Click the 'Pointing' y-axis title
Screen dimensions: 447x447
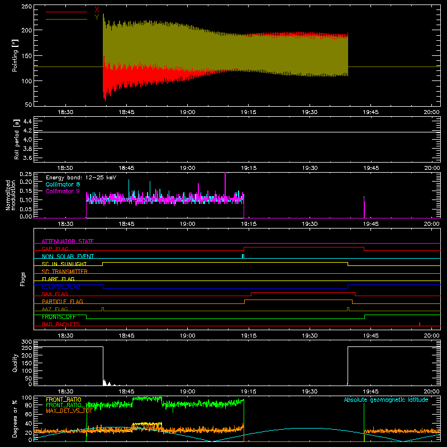coord(15,56)
